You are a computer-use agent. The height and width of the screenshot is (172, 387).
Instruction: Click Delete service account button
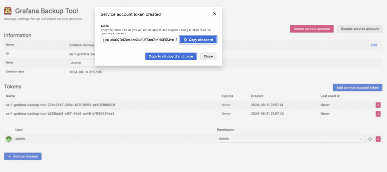[312, 29]
